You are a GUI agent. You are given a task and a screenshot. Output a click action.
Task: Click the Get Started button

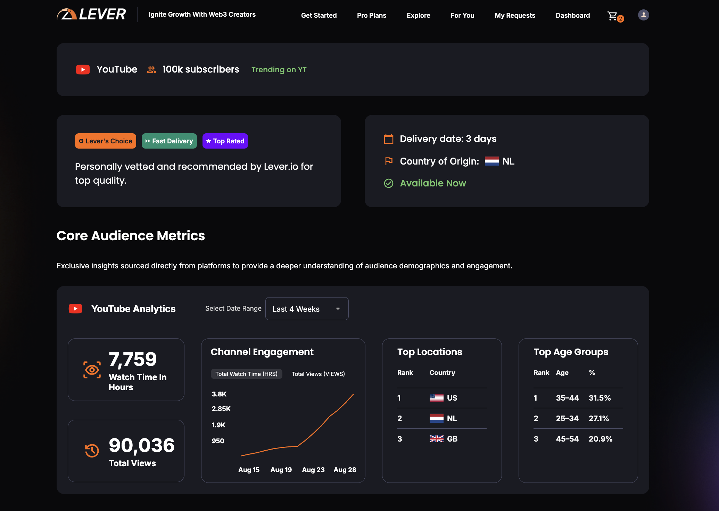(319, 15)
